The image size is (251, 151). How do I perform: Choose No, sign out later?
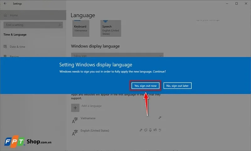(x=177, y=85)
